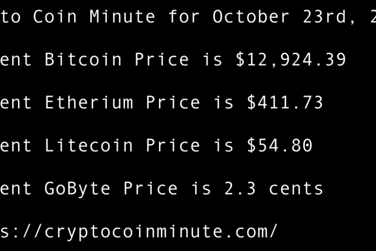The image size is (376, 251).
Task: Click the word Bitcoin
Action: 83,60
